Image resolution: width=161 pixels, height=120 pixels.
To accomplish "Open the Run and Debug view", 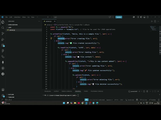I will point(3,39).
